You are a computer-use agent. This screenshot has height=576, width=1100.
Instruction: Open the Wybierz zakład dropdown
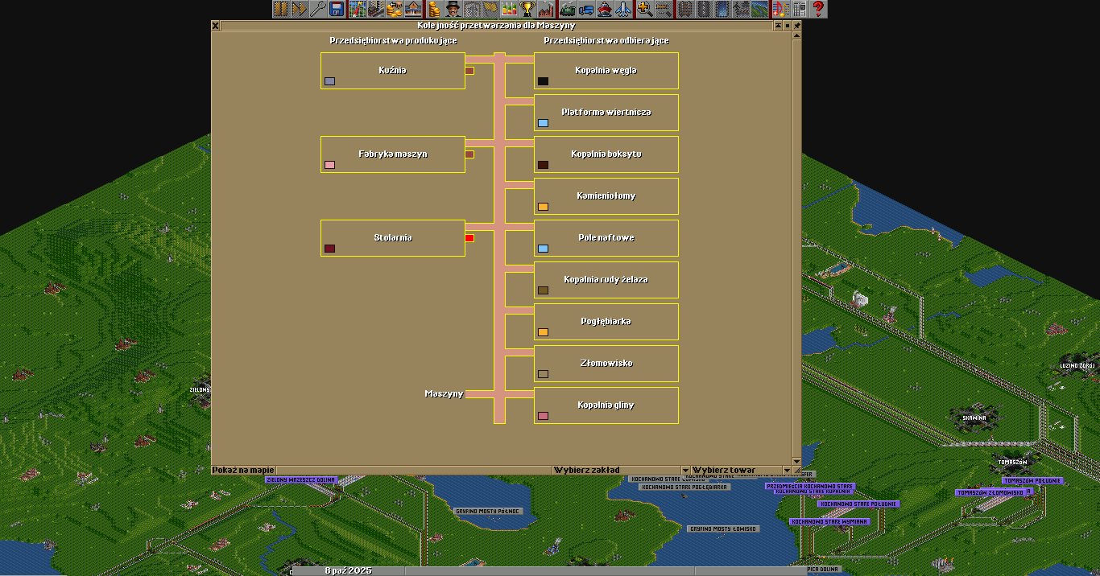point(621,470)
